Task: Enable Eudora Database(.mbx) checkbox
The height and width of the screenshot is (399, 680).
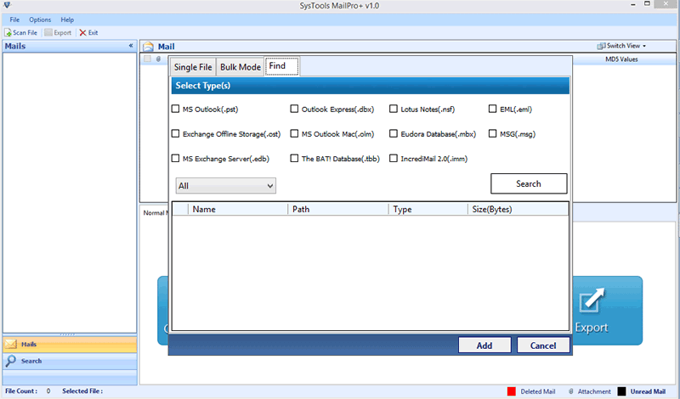Action: point(394,133)
